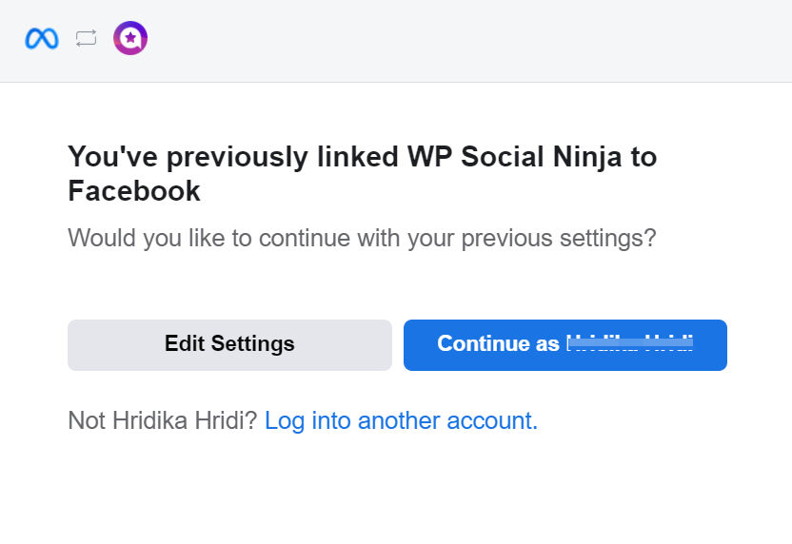Open the Log into another account link
This screenshot has height=544, width=792.
[x=401, y=420]
